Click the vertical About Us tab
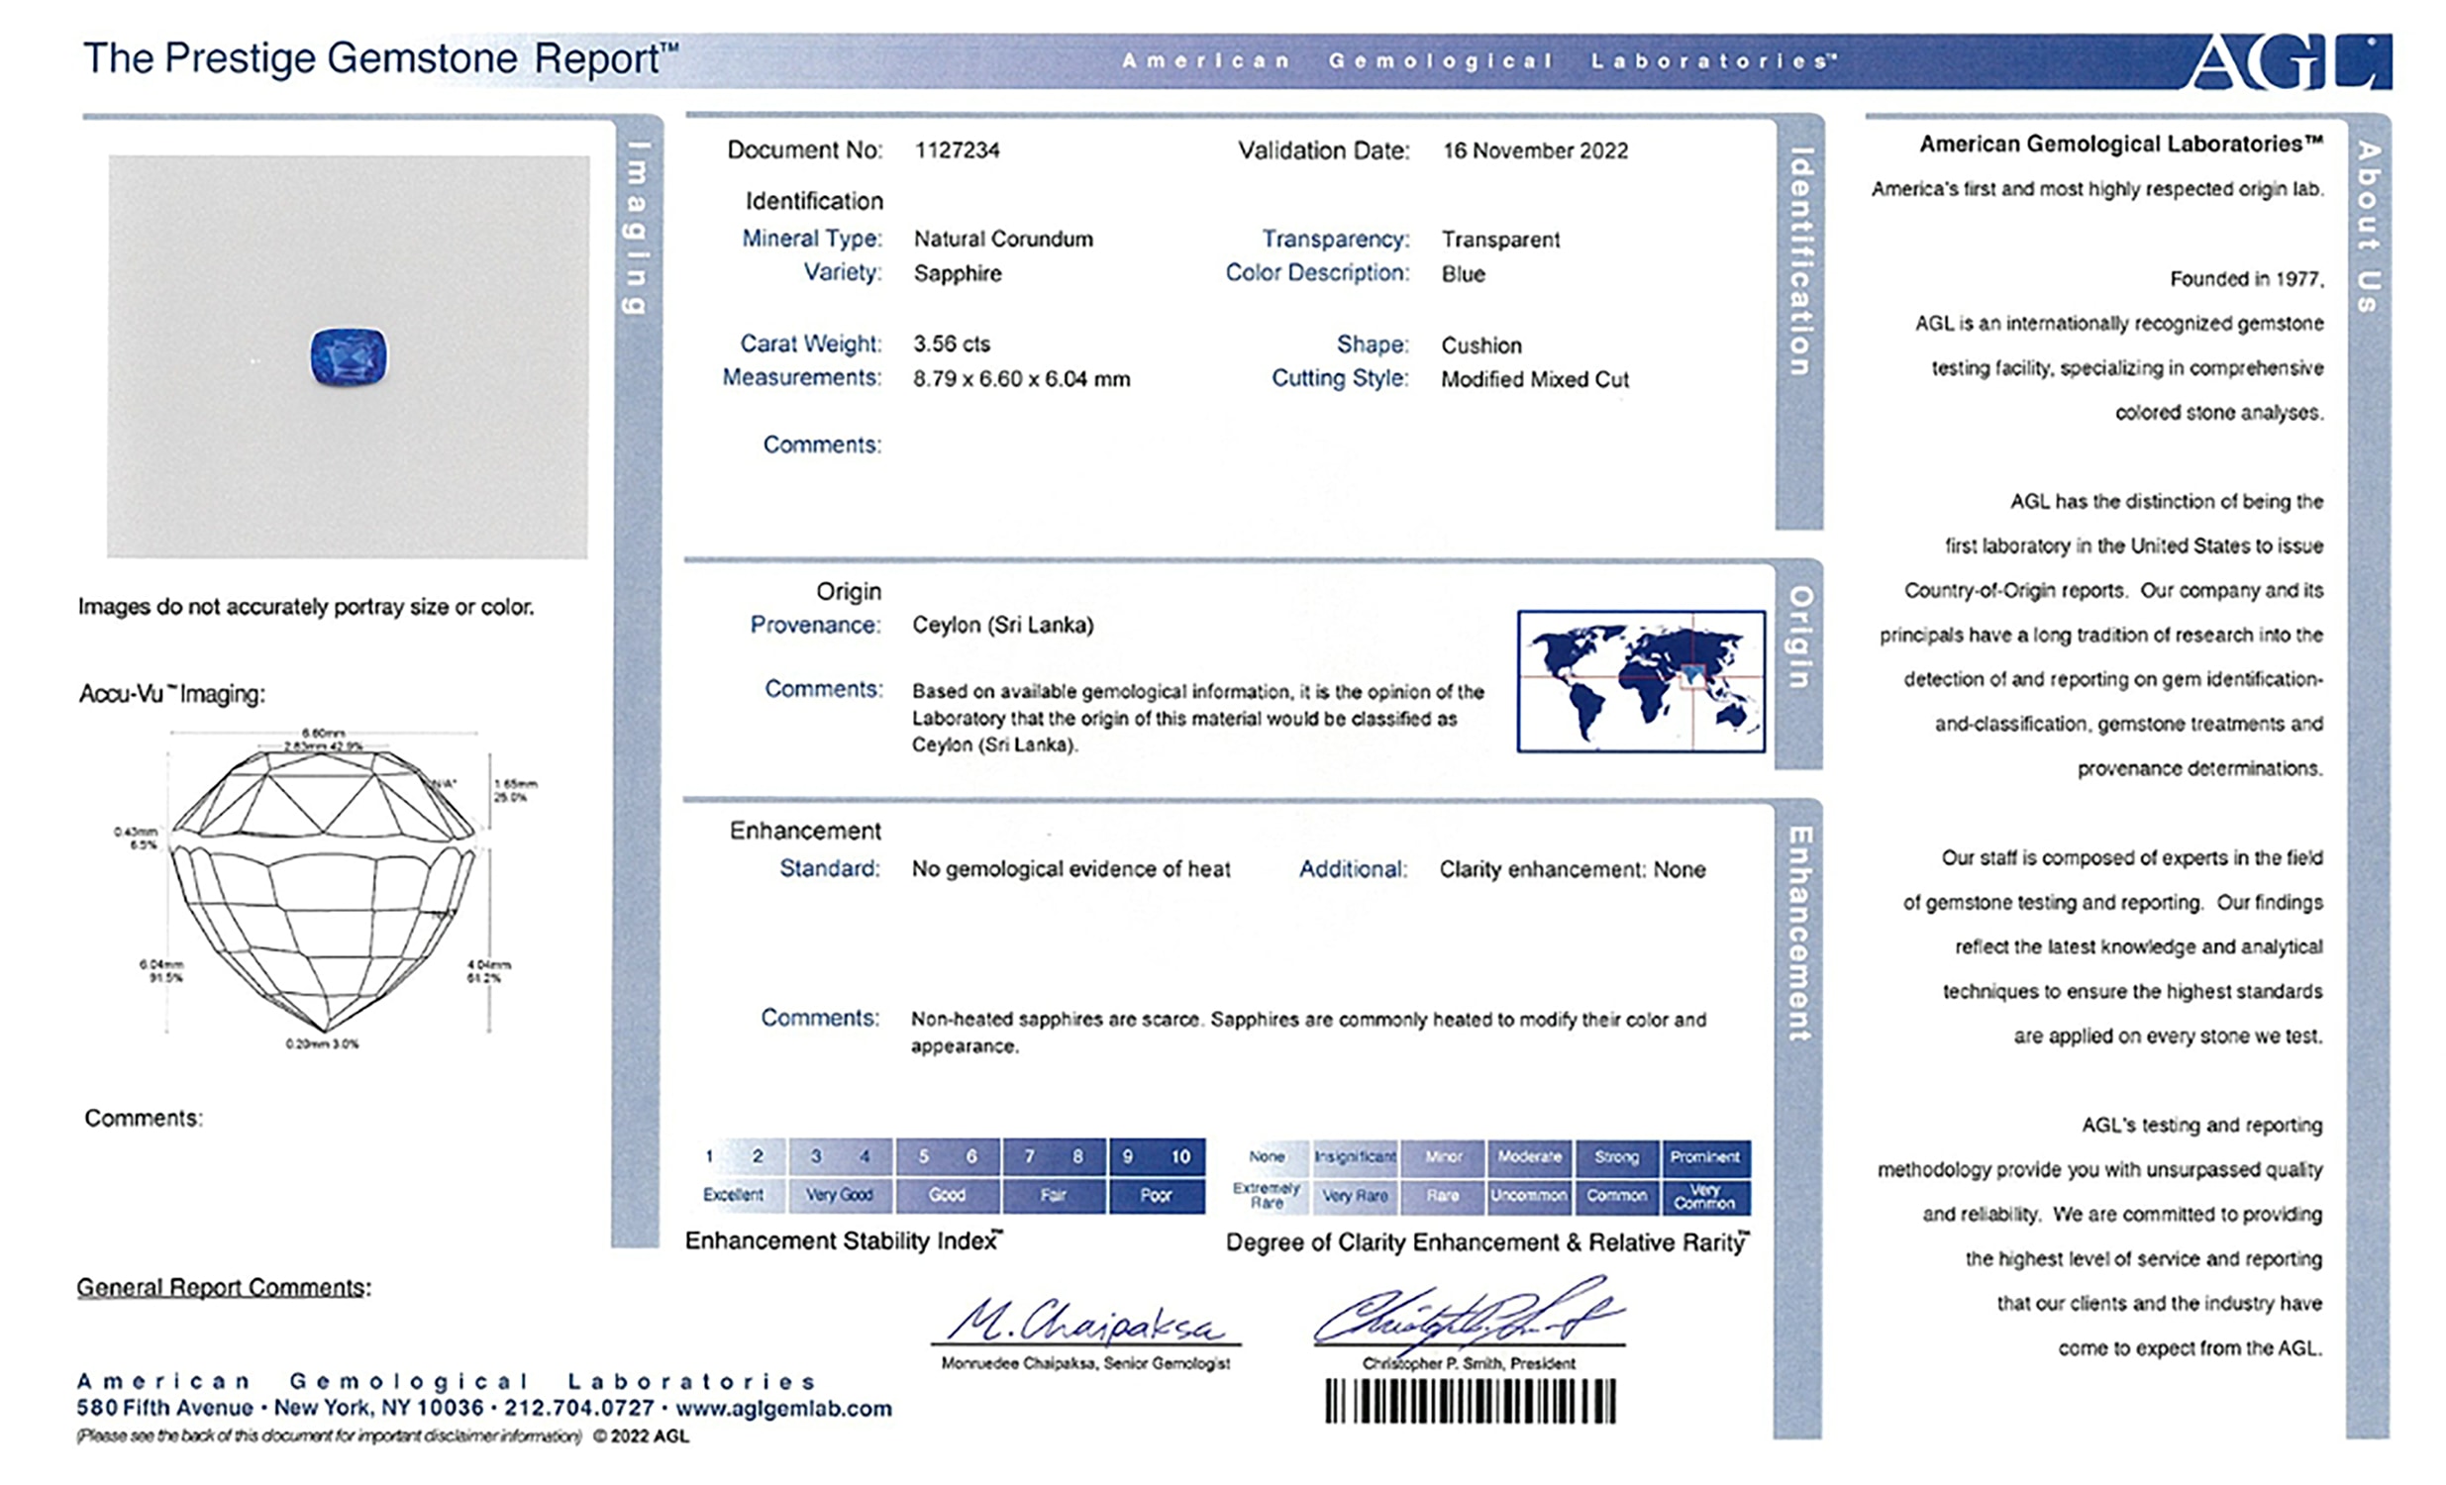2446x1485 pixels. pos(2369,227)
